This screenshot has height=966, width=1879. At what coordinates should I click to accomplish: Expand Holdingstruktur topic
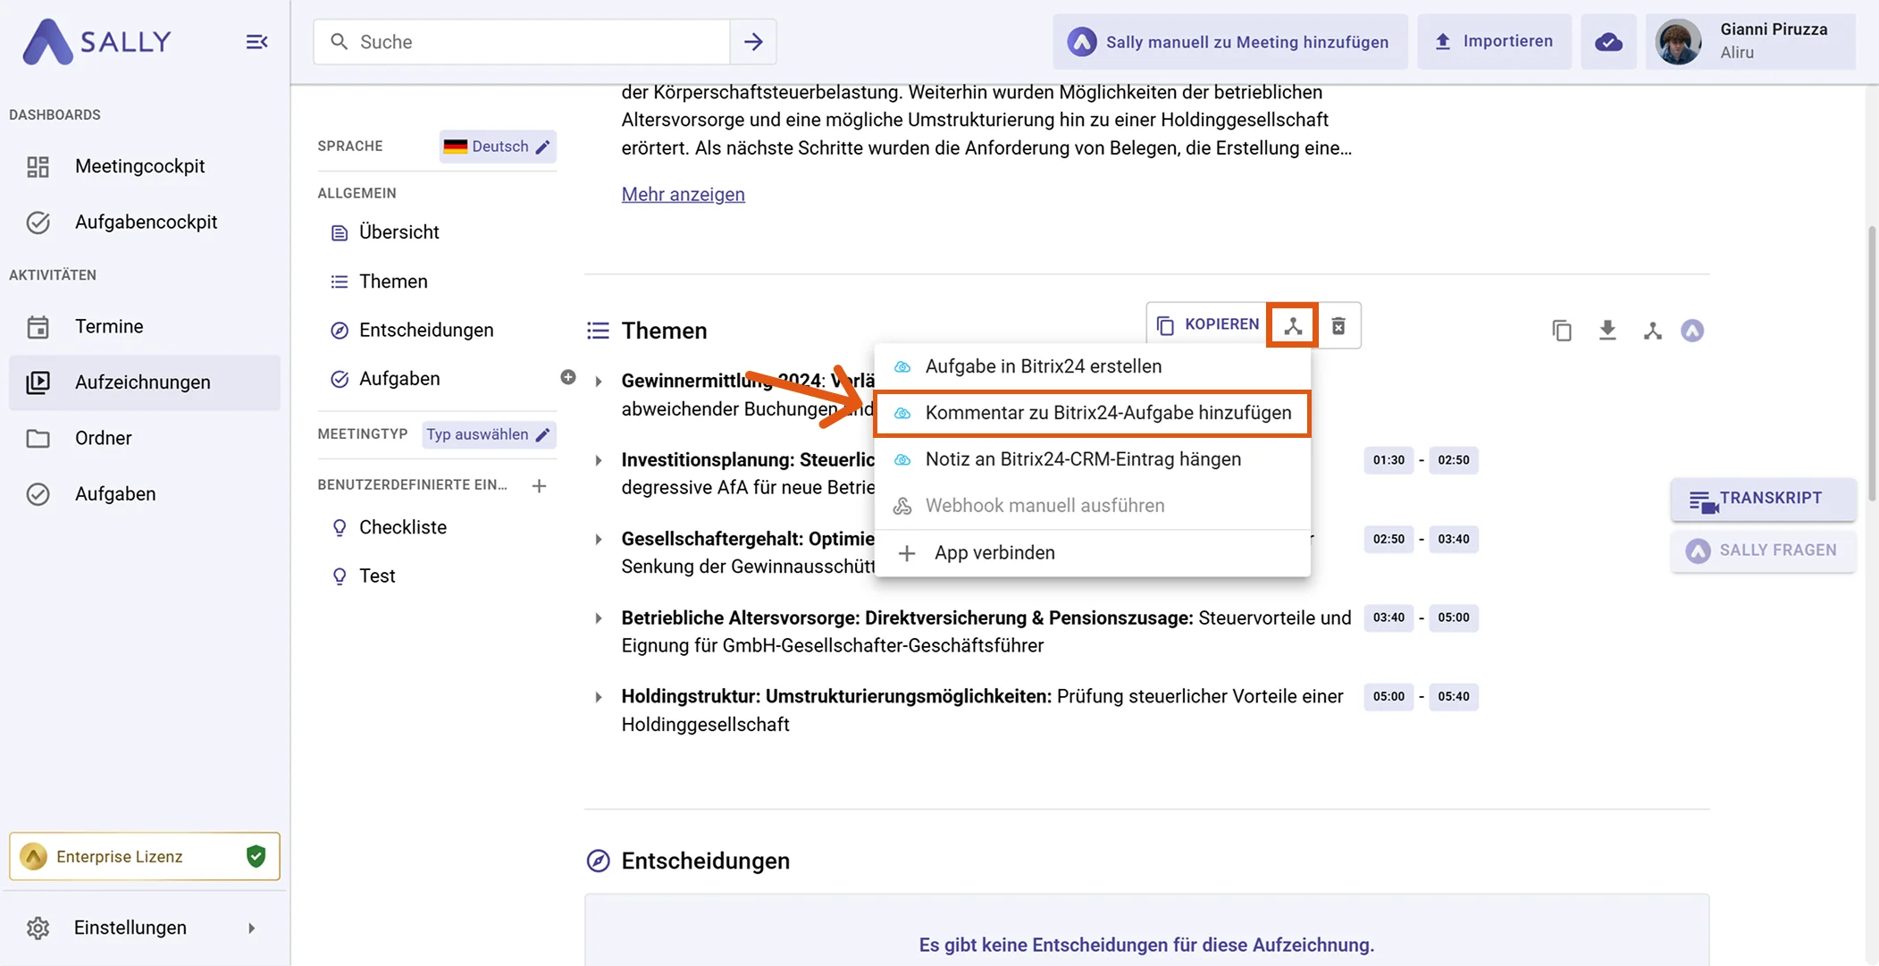tap(598, 697)
